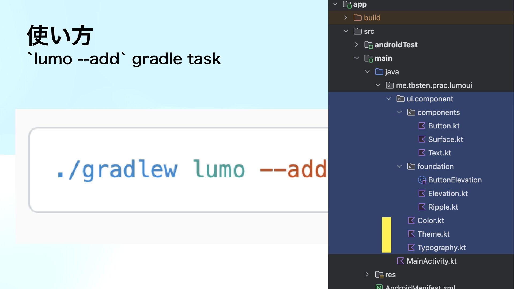Click the androidTest module folder icon

coord(368,45)
